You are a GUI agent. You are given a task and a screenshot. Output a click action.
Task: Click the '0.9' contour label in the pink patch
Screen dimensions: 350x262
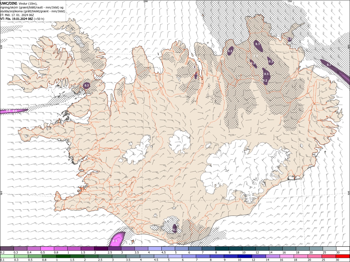(x=115, y=241)
